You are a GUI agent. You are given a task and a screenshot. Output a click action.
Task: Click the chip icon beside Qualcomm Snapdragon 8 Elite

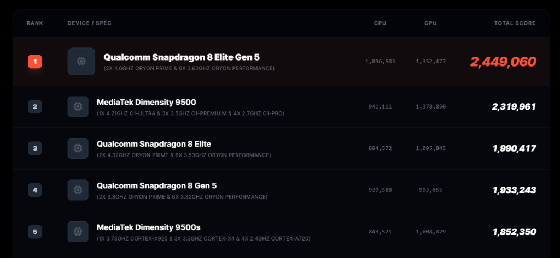click(x=78, y=148)
